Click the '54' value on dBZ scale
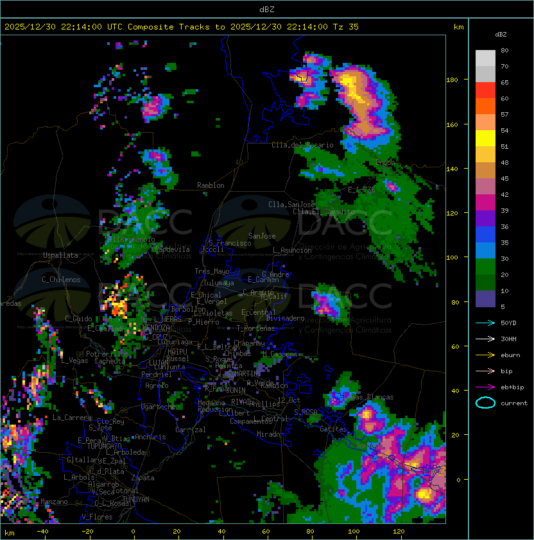Viewport: 534px width, 540px height. (x=504, y=131)
